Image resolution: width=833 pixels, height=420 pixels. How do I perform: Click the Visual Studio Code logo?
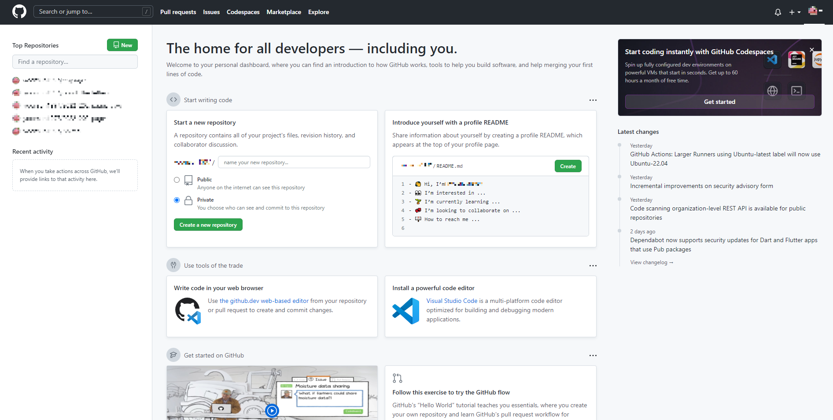[x=406, y=311]
